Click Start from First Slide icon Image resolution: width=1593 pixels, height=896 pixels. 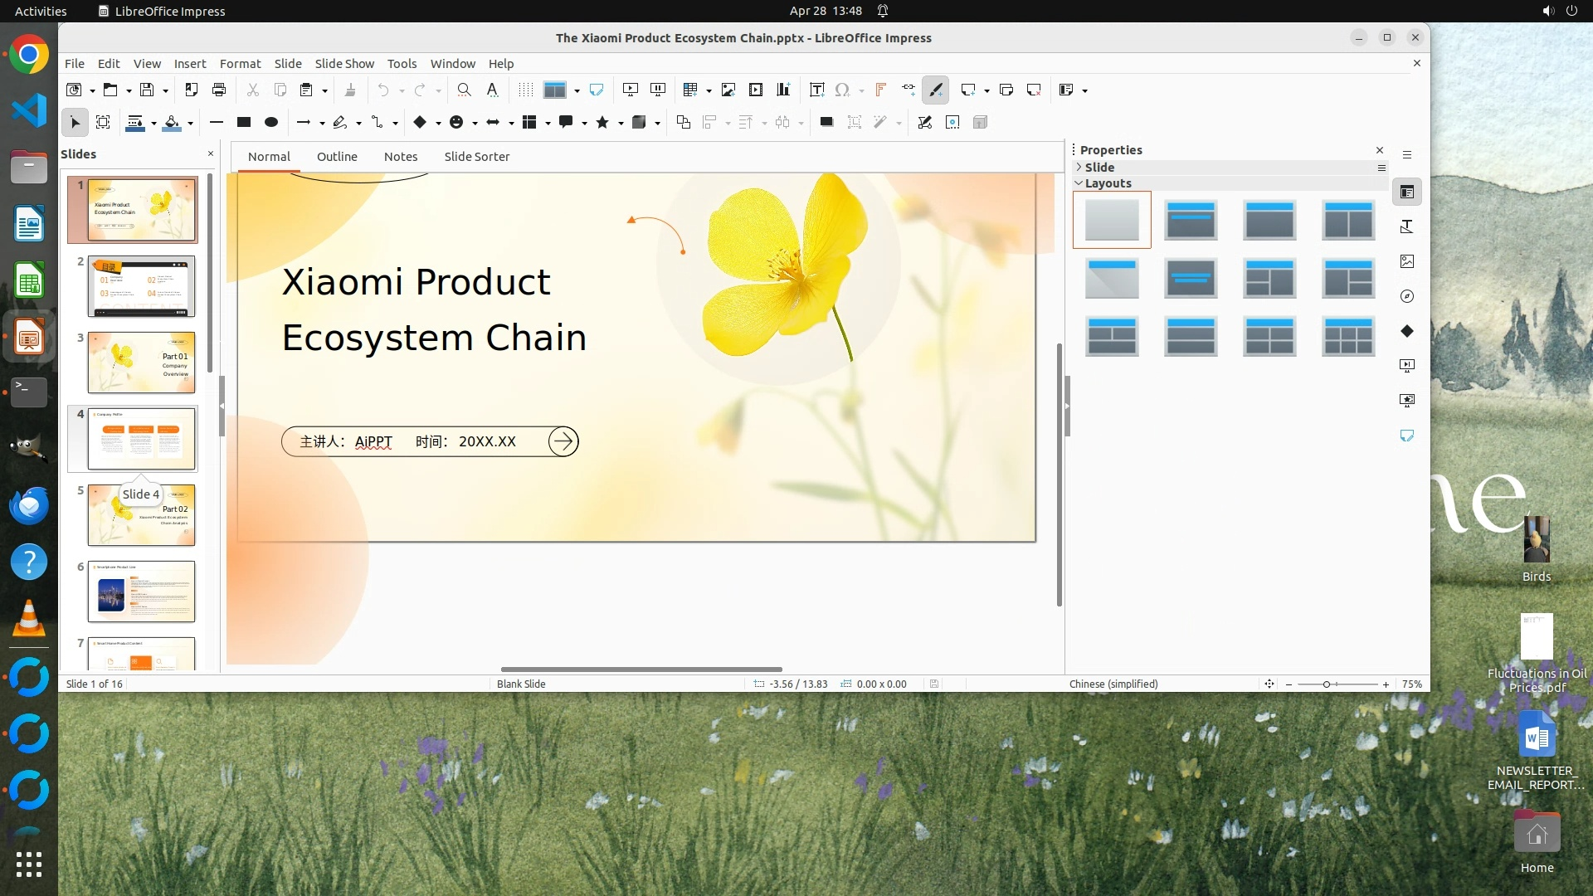631,90
